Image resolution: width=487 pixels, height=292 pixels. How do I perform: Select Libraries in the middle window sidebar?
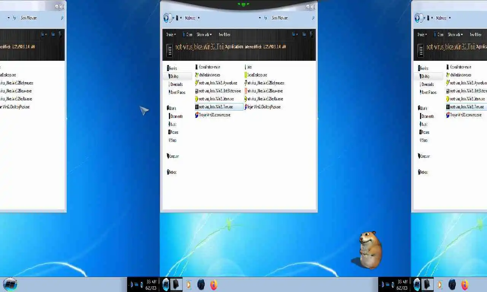tap(172, 108)
